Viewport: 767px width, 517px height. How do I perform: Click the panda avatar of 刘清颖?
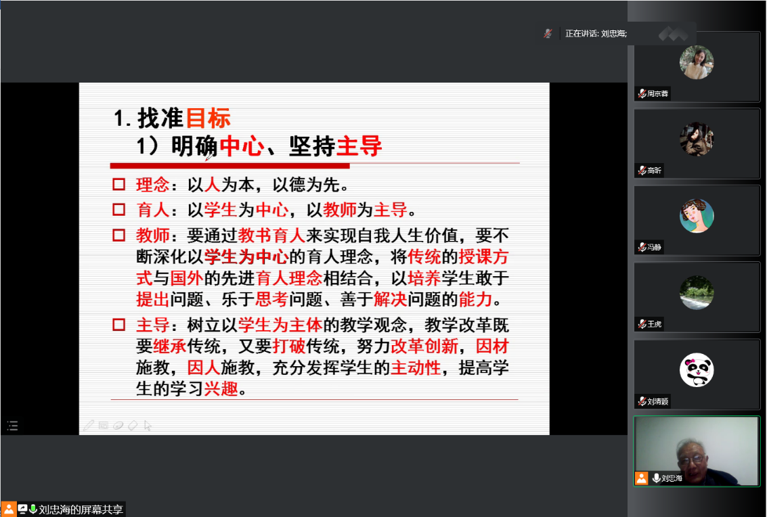pyautogui.click(x=697, y=370)
